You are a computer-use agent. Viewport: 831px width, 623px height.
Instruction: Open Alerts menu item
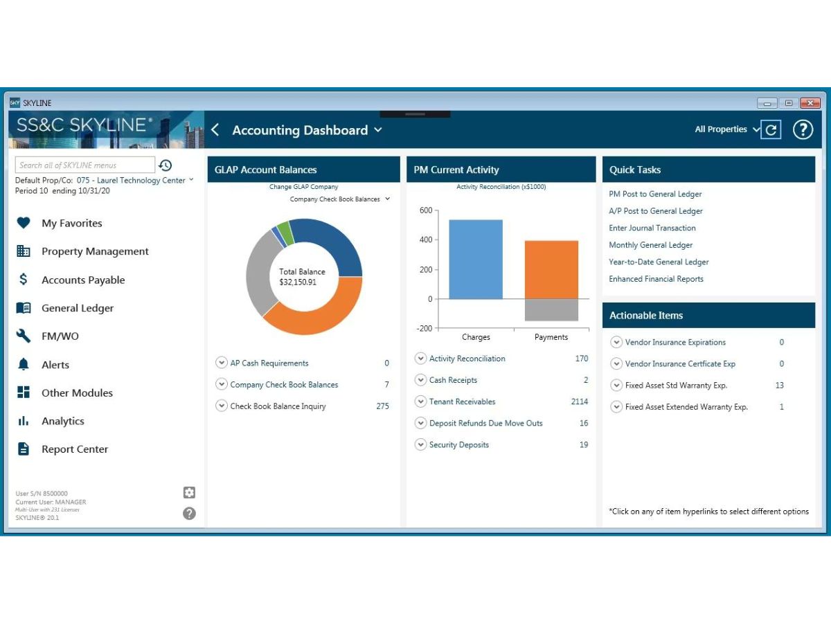pyautogui.click(x=55, y=365)
